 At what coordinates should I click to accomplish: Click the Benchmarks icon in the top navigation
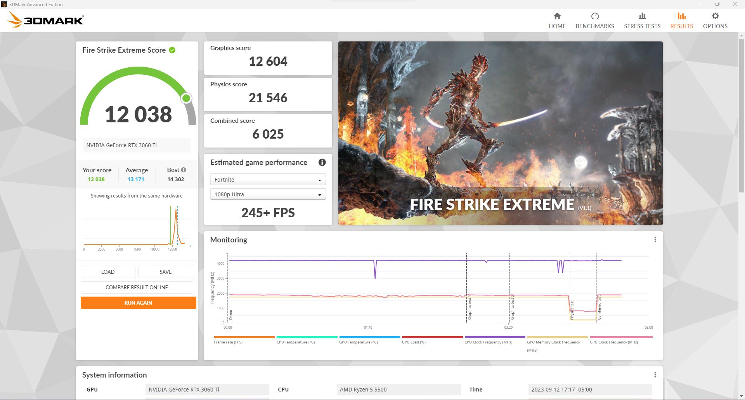pos(594,16)
